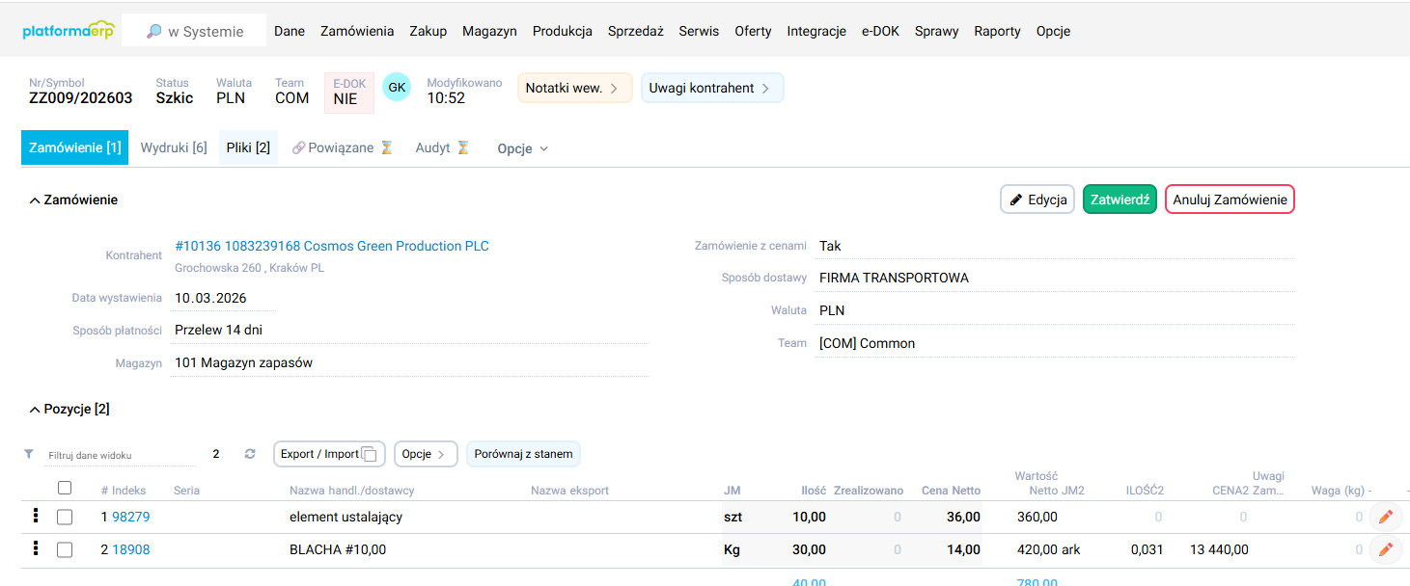
Task: Edit BLACHA #10,00 row with pencil icon
Action: tap(1385, 549)
